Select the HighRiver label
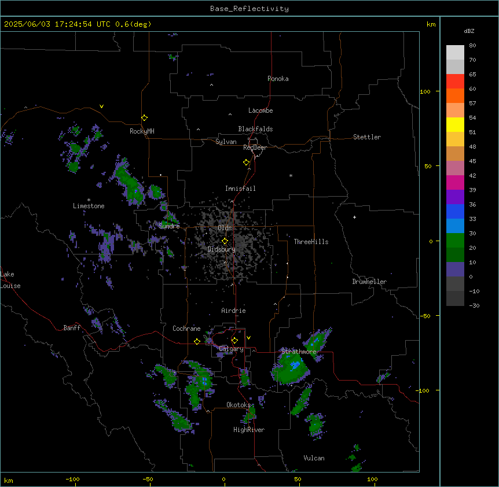The width and height of the screenshot is (499, 487). tap(249, 430)
